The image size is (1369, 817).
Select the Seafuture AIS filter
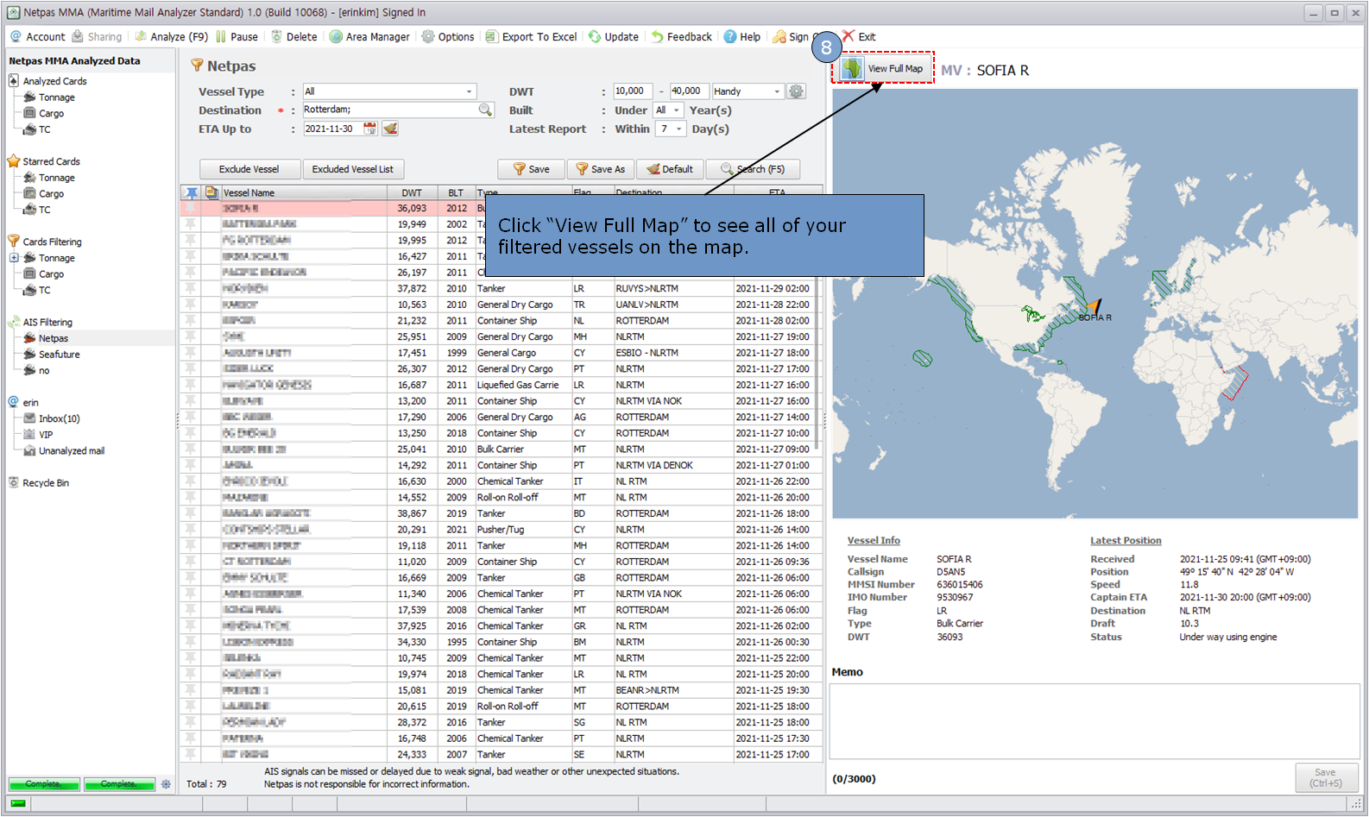[59, 355]
